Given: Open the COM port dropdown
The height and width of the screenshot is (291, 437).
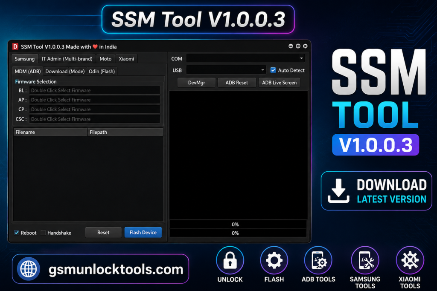Looking at the screenshot, I should pyautogui.click(x=245, y=58).
